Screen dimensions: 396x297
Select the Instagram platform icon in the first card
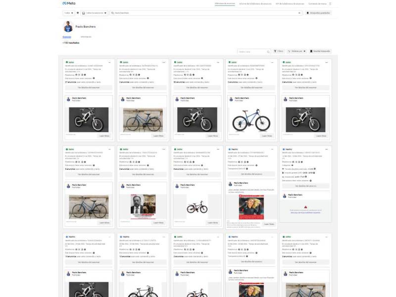(x=79, y=75)
